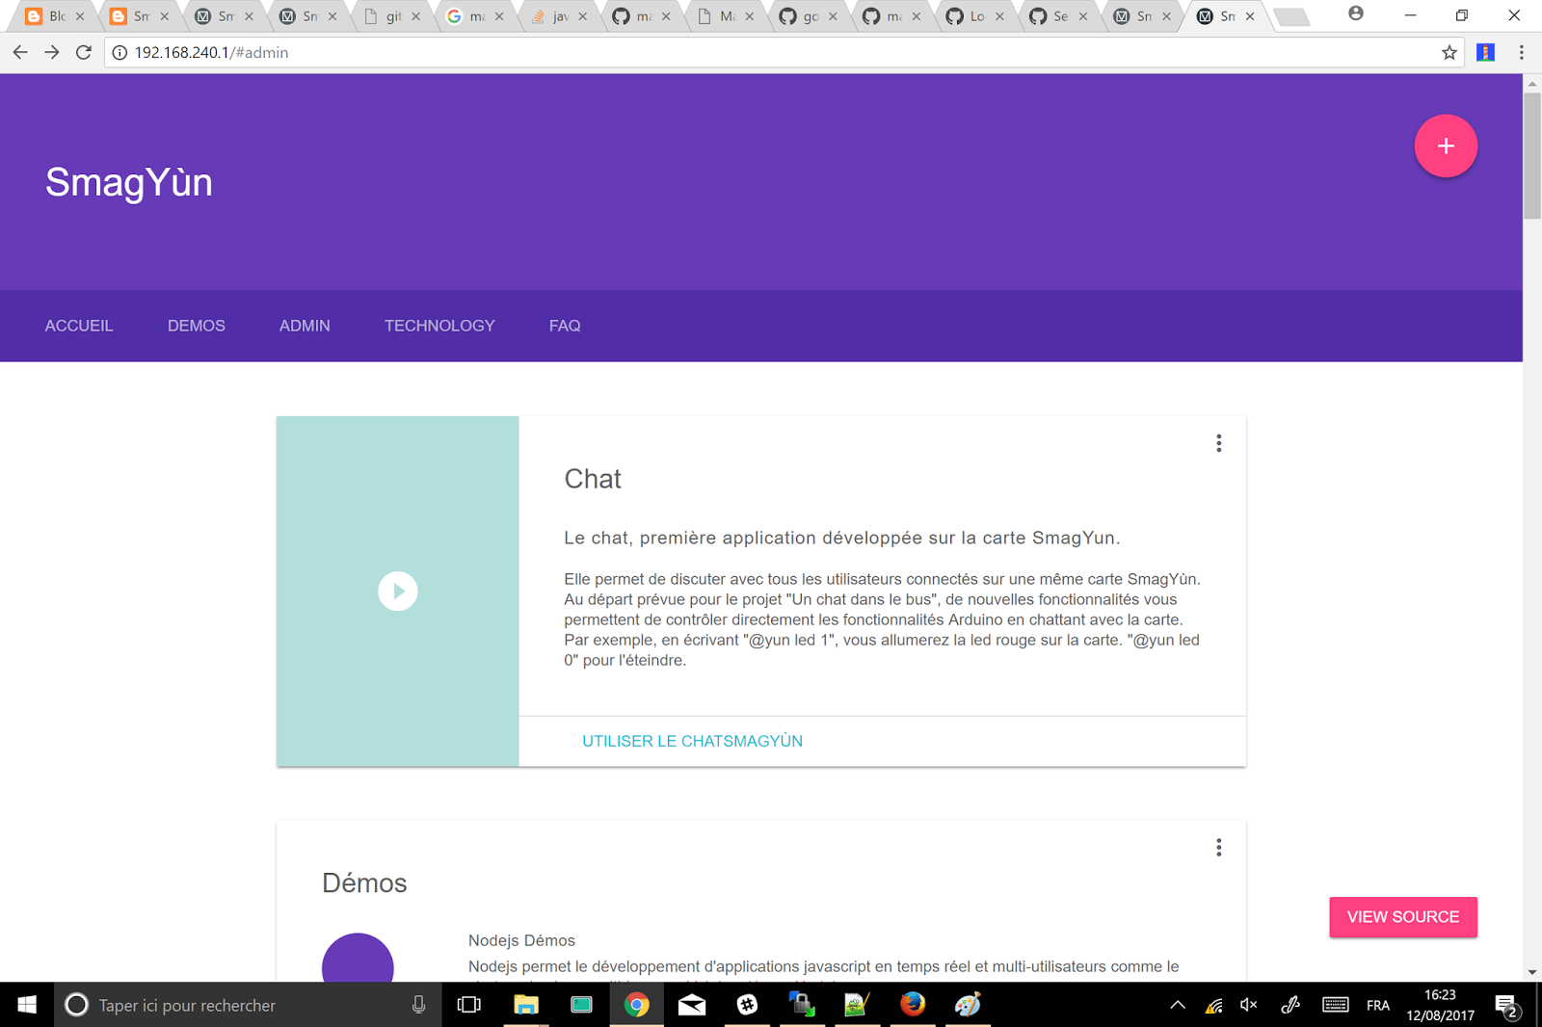Switch to the GitHub 'Se' browser tab
This screenshot has width=1542, height=1027.
(x=1059, y=16)
